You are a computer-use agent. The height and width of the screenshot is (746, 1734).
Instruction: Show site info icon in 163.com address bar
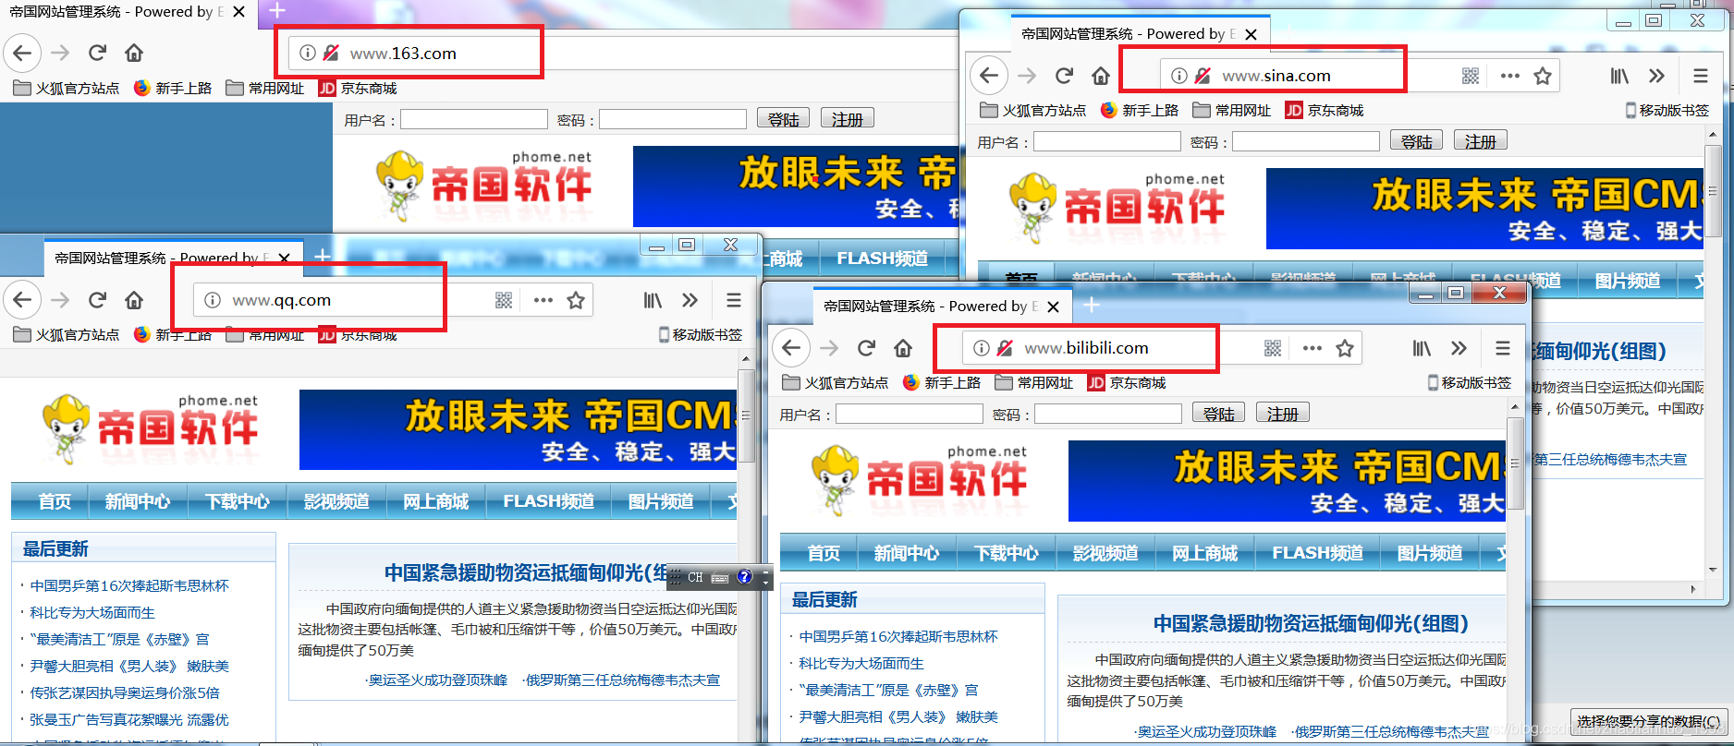point(307,53)
